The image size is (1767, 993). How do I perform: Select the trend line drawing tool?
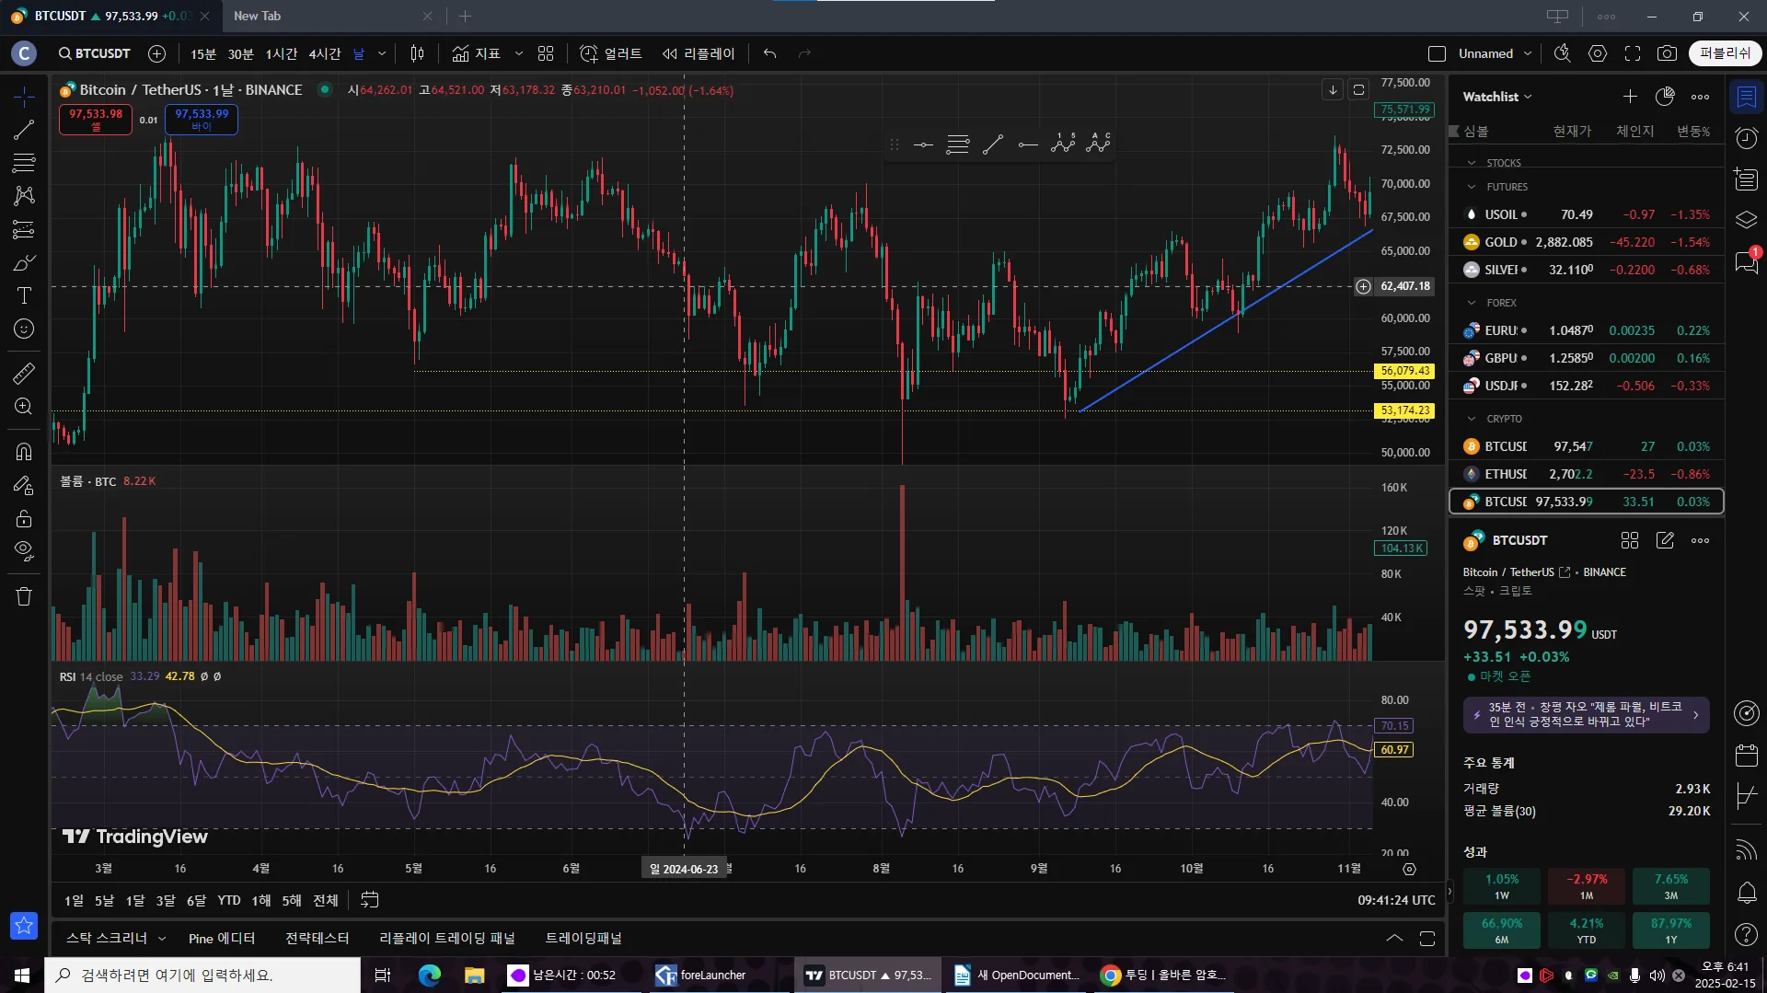point(24,130)
